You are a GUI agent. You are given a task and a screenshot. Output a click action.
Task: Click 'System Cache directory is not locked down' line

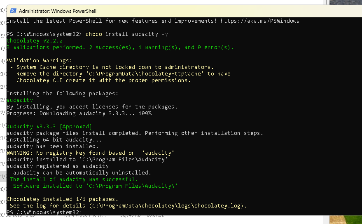112,67
